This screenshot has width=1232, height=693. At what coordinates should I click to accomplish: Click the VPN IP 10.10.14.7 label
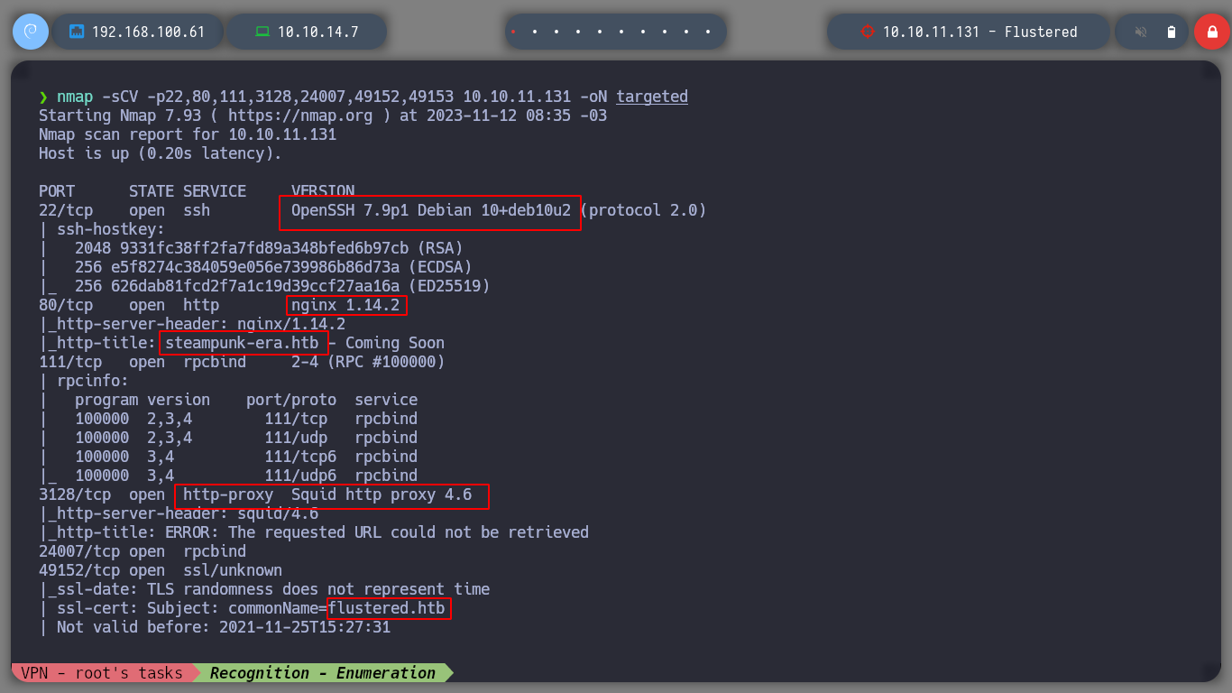tap(318, 32)
